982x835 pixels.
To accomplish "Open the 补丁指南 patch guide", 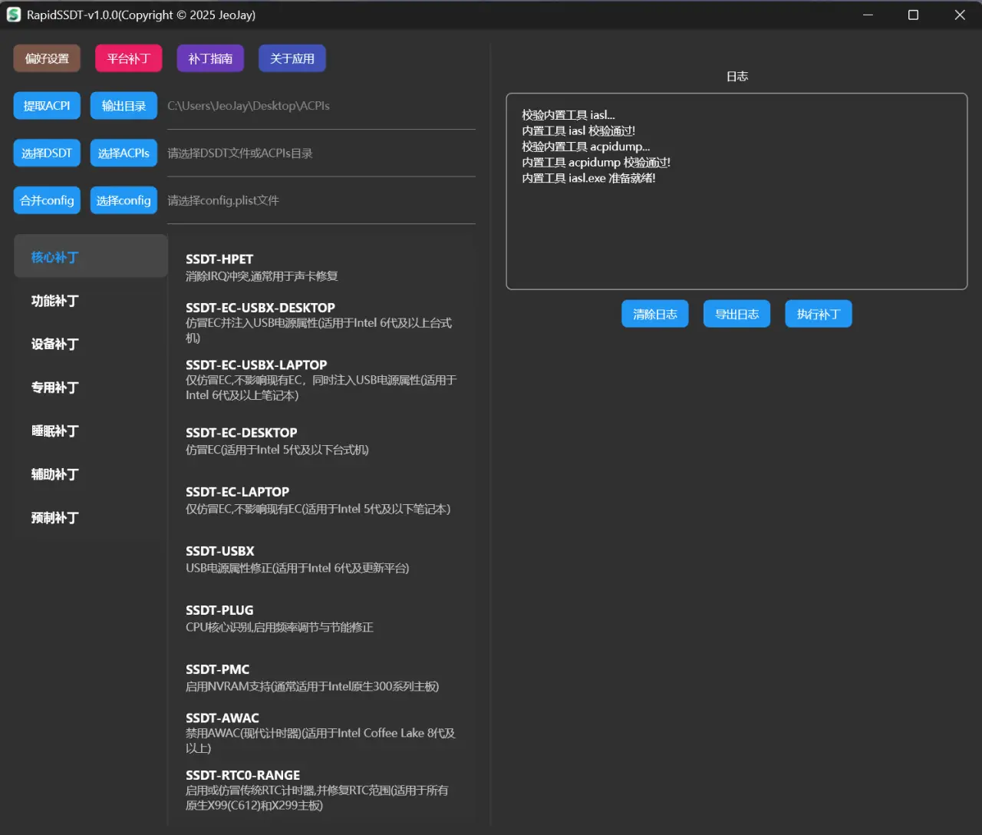I will (210, 58).
